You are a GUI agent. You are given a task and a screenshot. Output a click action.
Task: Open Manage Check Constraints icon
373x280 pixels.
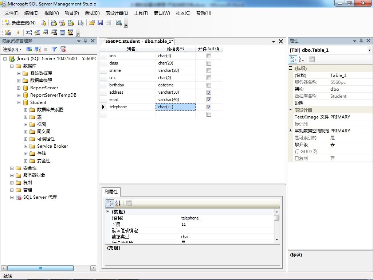(62, 32)
